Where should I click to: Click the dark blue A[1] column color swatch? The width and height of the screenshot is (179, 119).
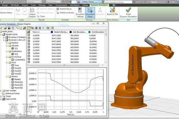click(x=71, y=32)
